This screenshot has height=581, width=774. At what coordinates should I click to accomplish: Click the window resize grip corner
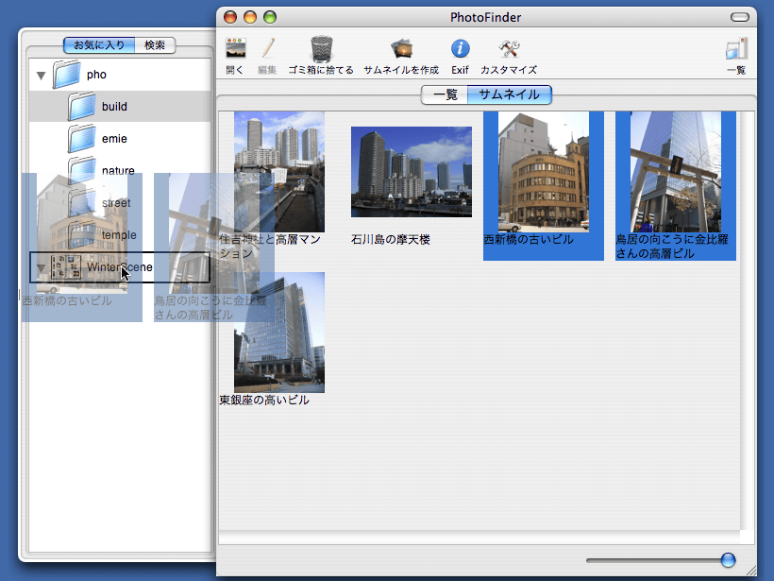pos(750,570)
